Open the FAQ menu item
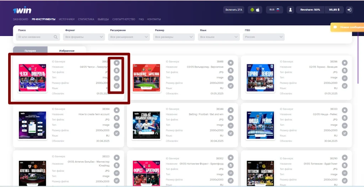The image size is (364, 187). click(x=141, y=19)
